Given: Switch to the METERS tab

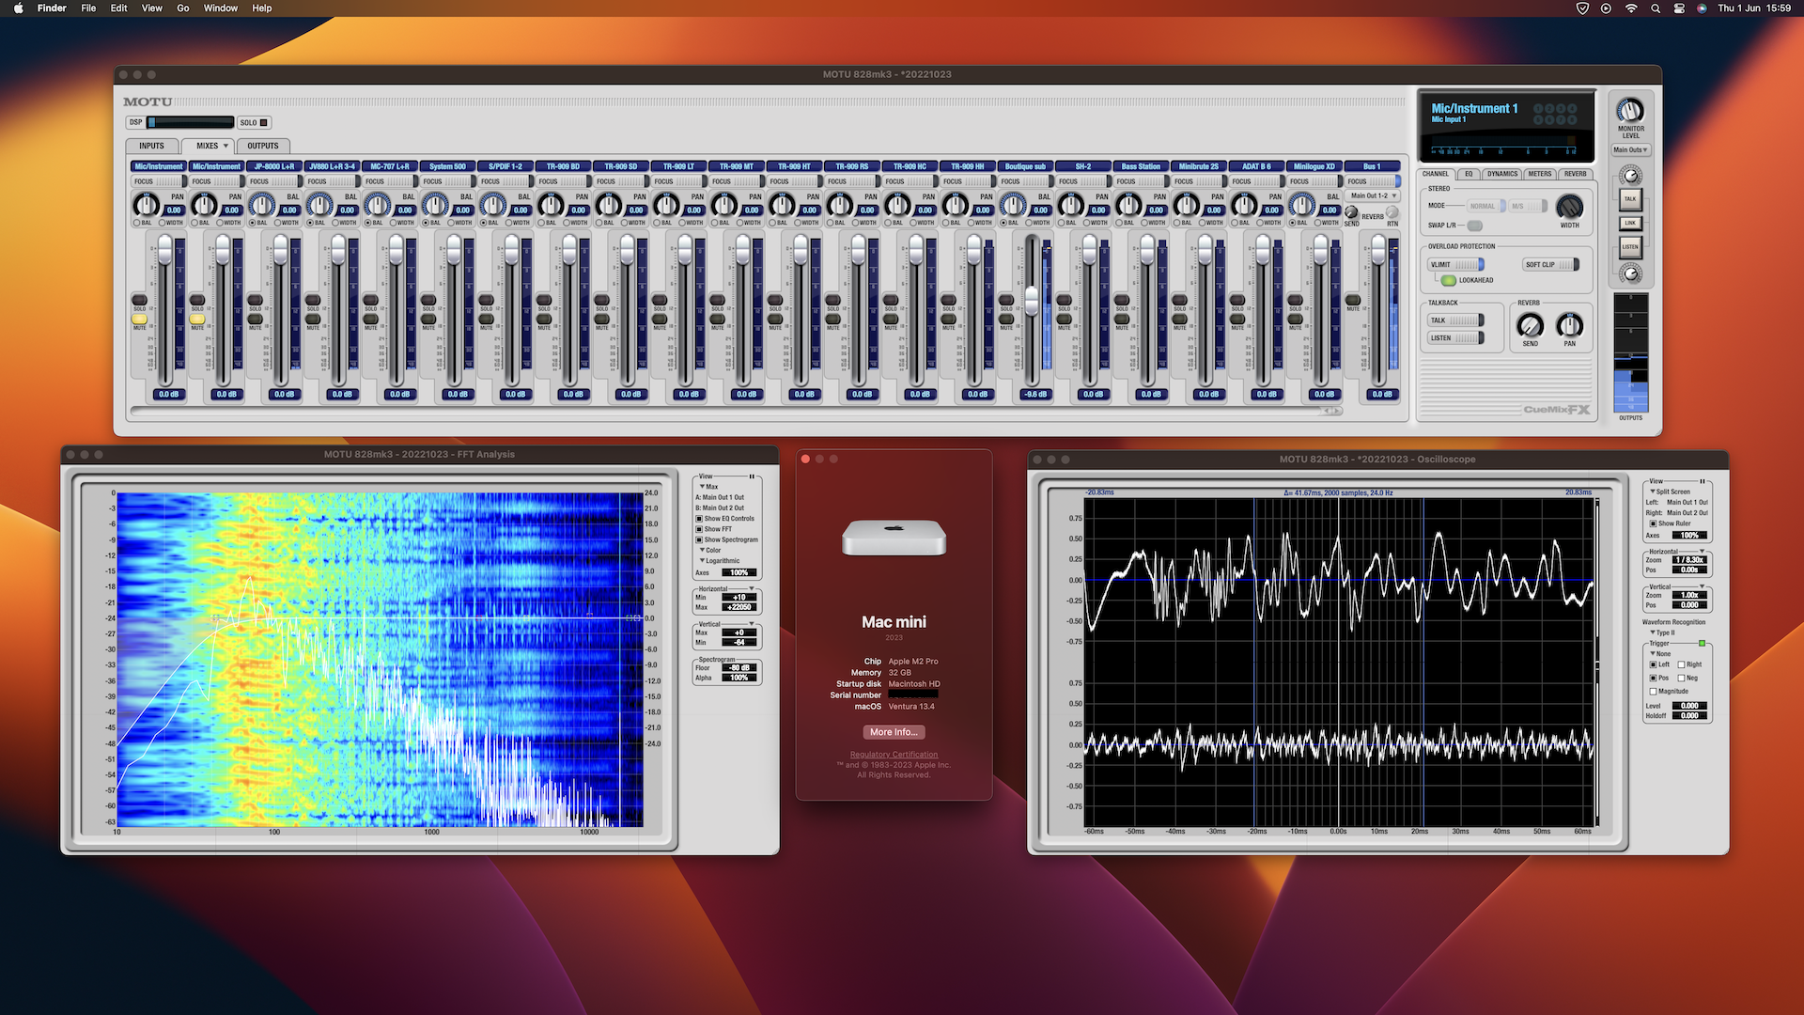Looking at the screenshot, I should pyautogui.click(x=1540, y=174).
